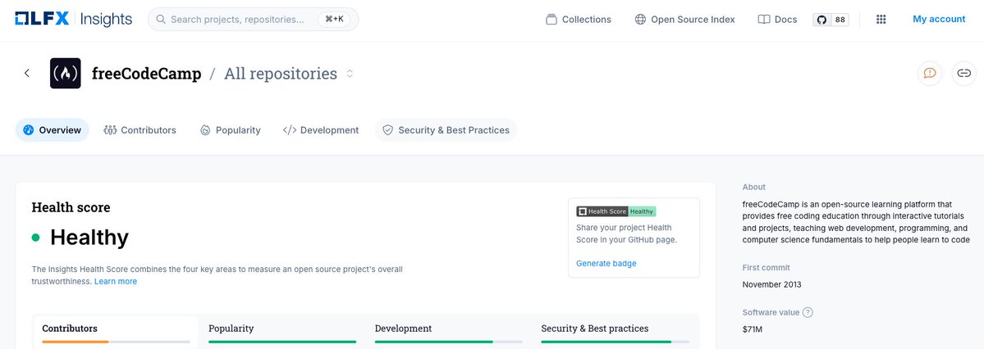
Task: Open the apps grid menu icon
Action: (x=881, y=20)
